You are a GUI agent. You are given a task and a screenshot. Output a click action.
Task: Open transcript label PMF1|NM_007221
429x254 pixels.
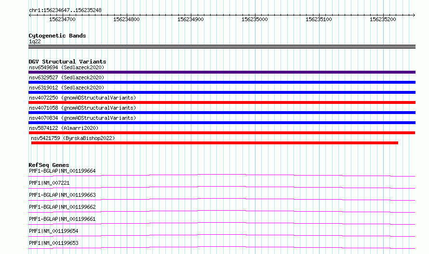(49, 183)
